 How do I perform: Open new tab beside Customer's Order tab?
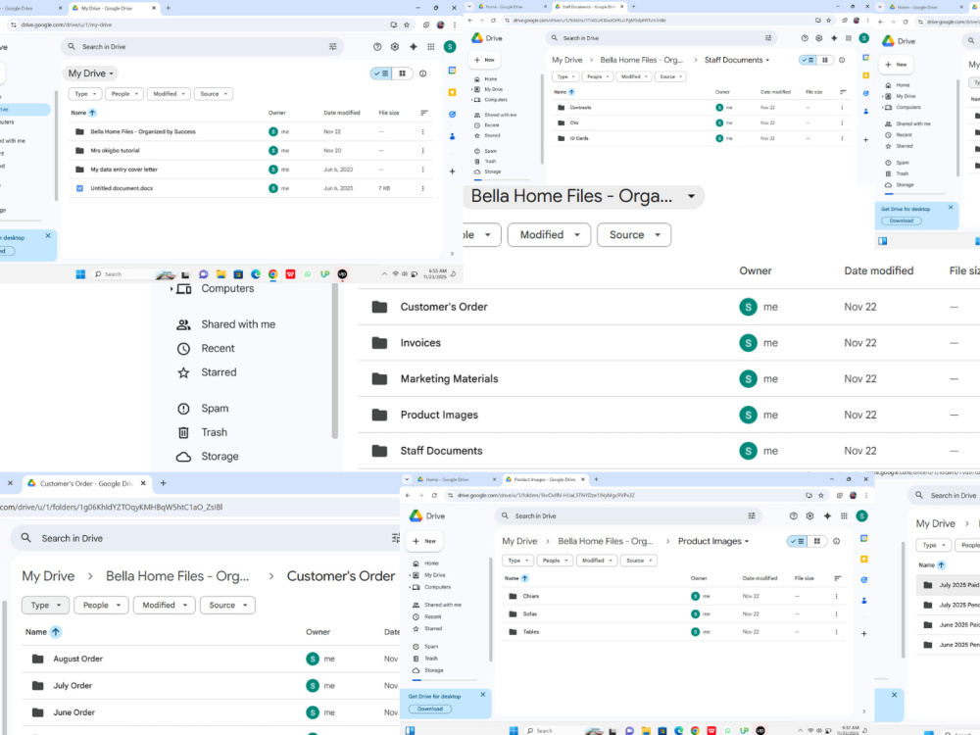[163, 483]
